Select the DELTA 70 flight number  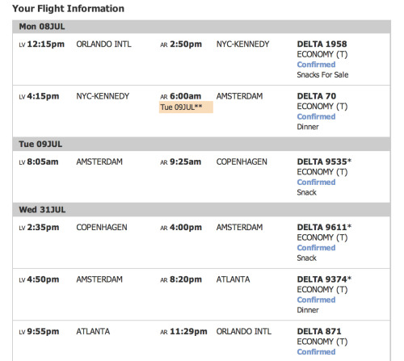(x=317, y=96)
